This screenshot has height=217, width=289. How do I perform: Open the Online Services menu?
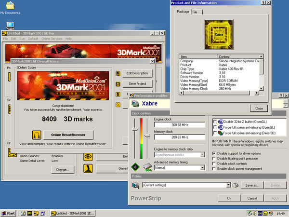point(52,39)
